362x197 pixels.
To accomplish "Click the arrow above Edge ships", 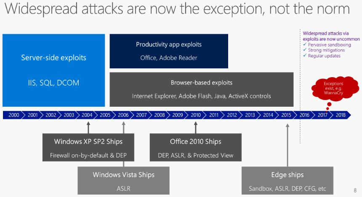I will coord(287,145).
